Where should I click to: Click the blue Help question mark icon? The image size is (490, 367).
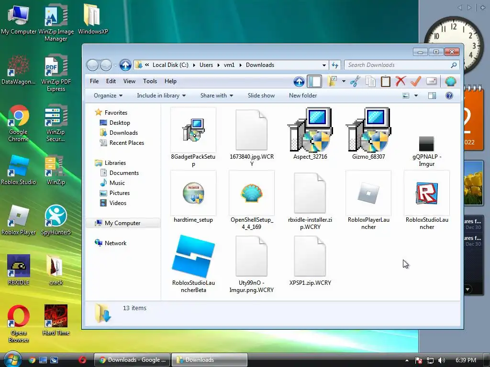pyautogui.click(x=449, y=96)
